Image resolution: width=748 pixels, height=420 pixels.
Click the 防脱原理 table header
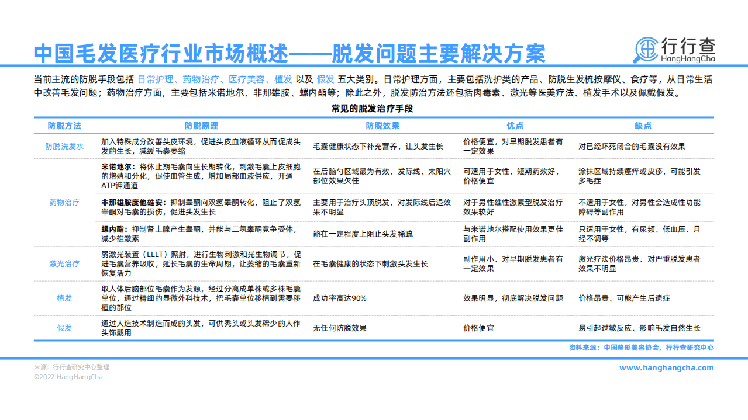(201, 126)
